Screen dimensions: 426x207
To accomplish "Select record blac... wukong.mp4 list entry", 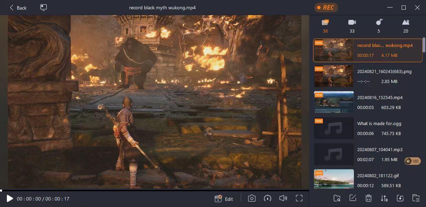I will tap(368, 50).
